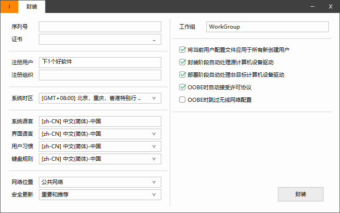This screenshot has height=213, width=340.
Task: Open the system time zone dropdown
Action: (x=154, y=98)
